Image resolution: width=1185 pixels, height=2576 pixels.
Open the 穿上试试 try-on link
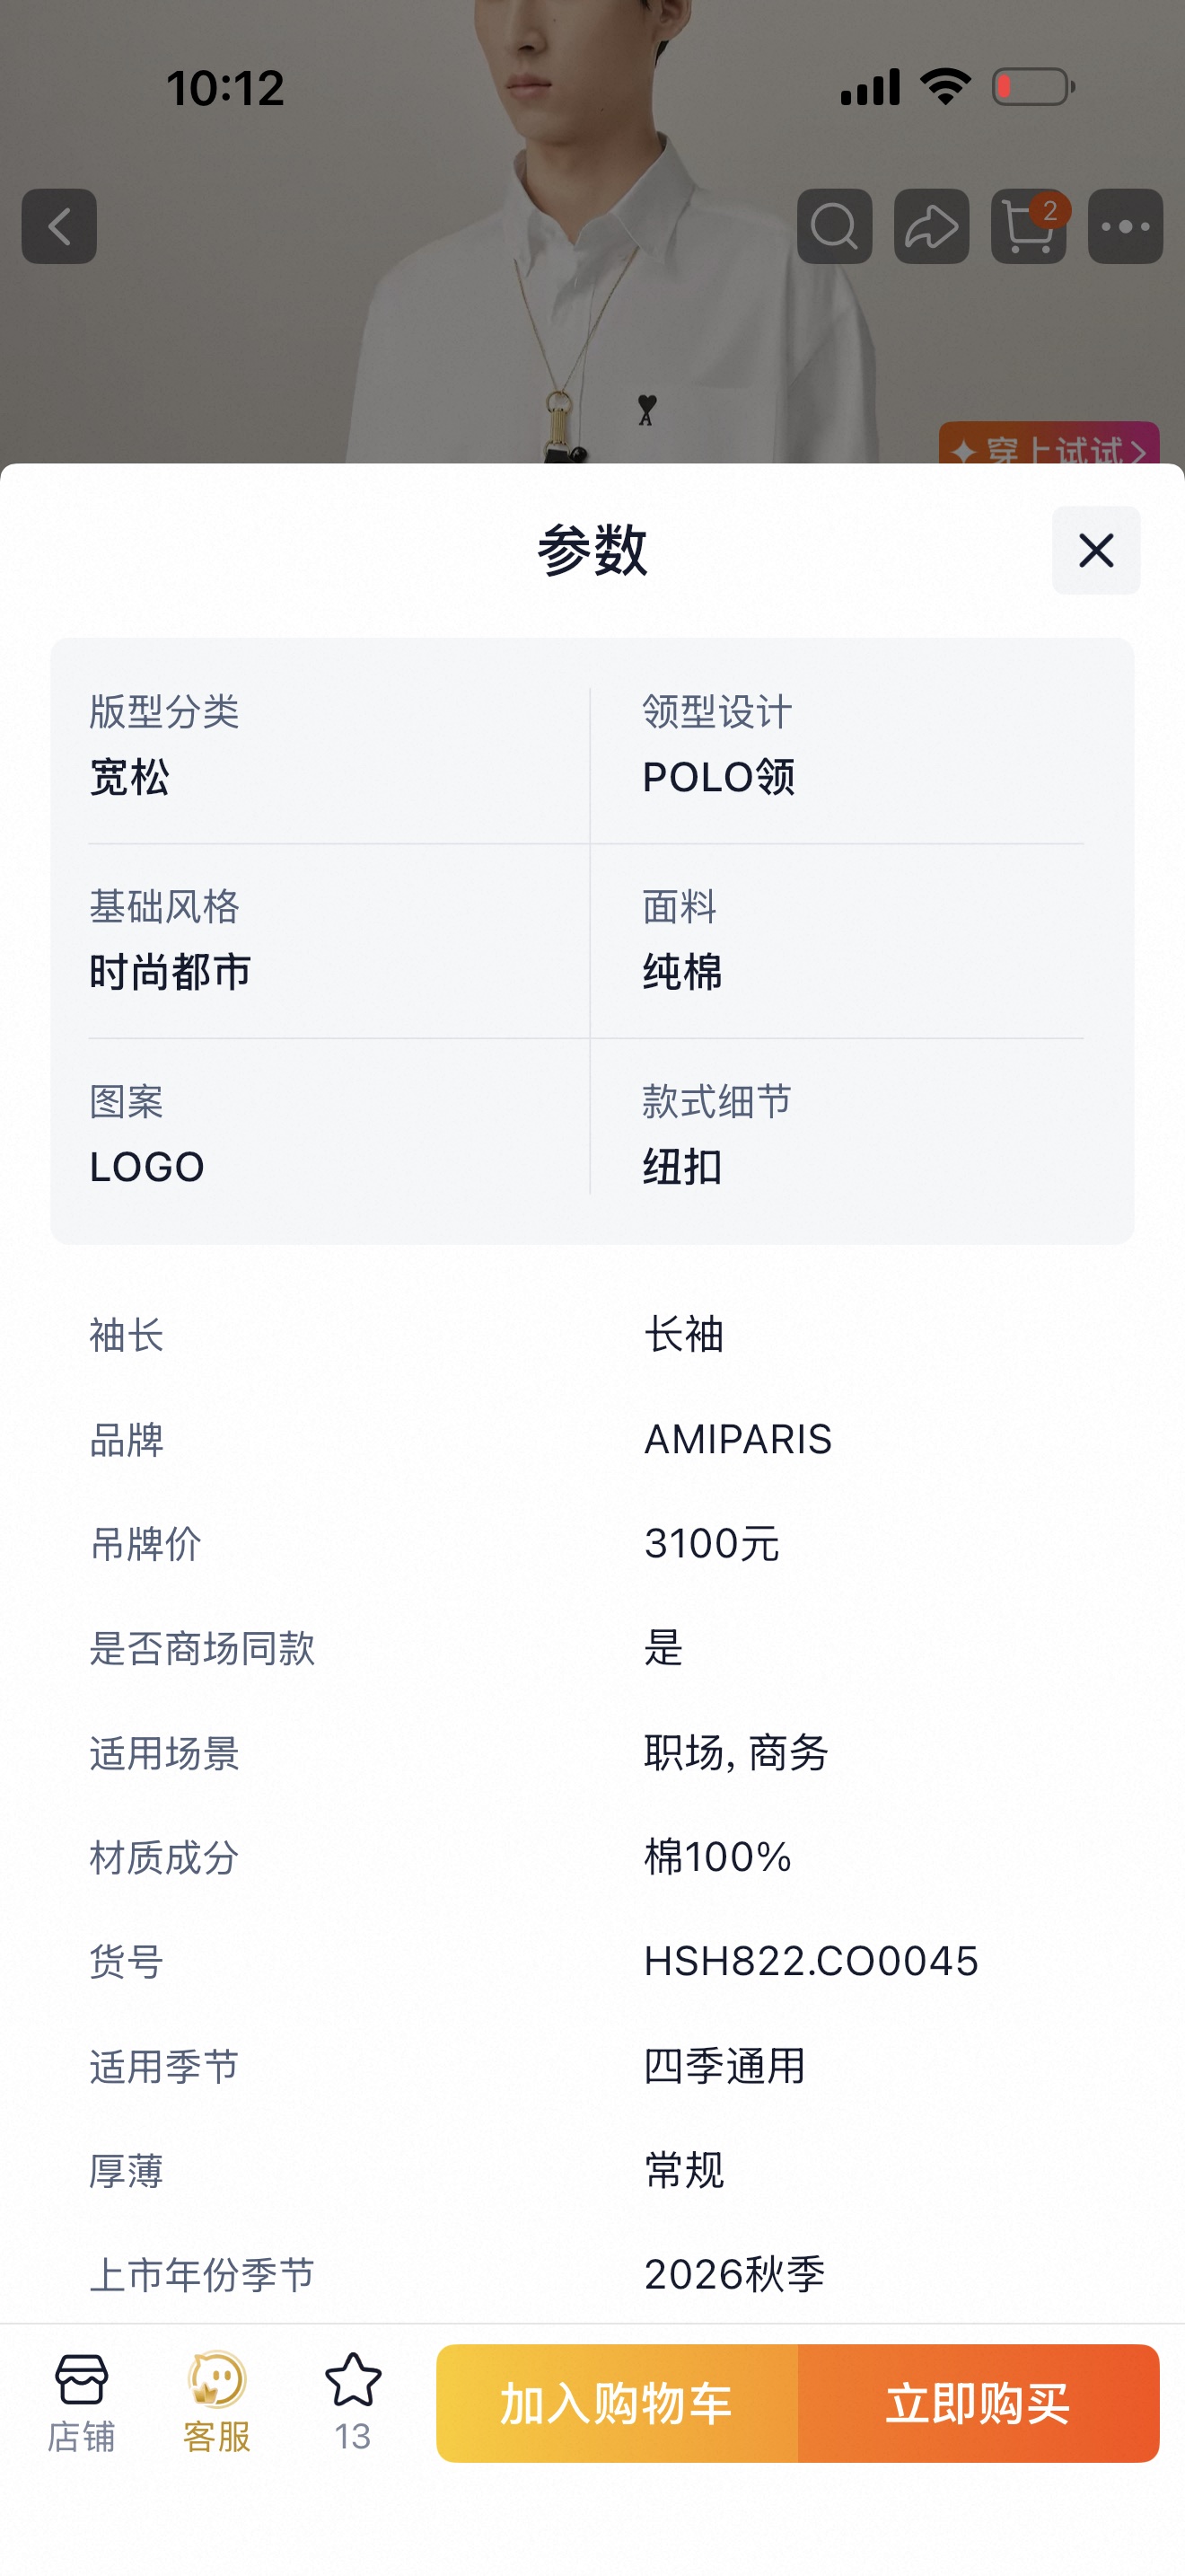tap(1049, 443)
